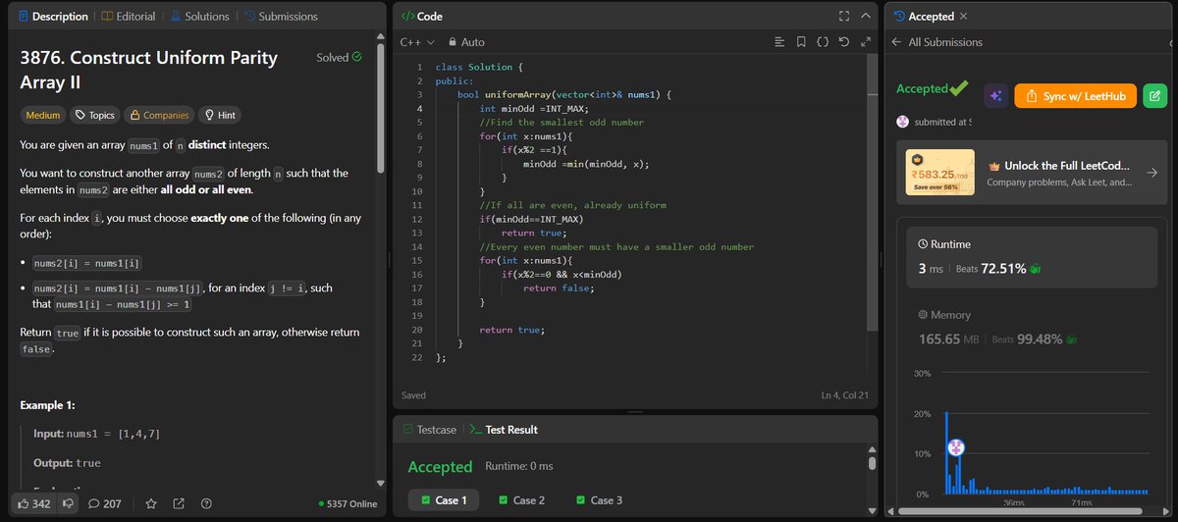
Task: Star the problem to favorites
Action: click(151, 503)
